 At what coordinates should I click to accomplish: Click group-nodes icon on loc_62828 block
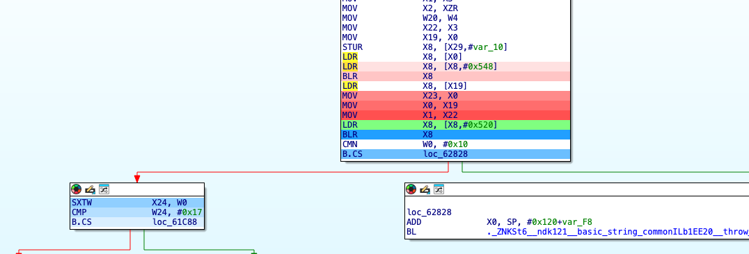439,189
